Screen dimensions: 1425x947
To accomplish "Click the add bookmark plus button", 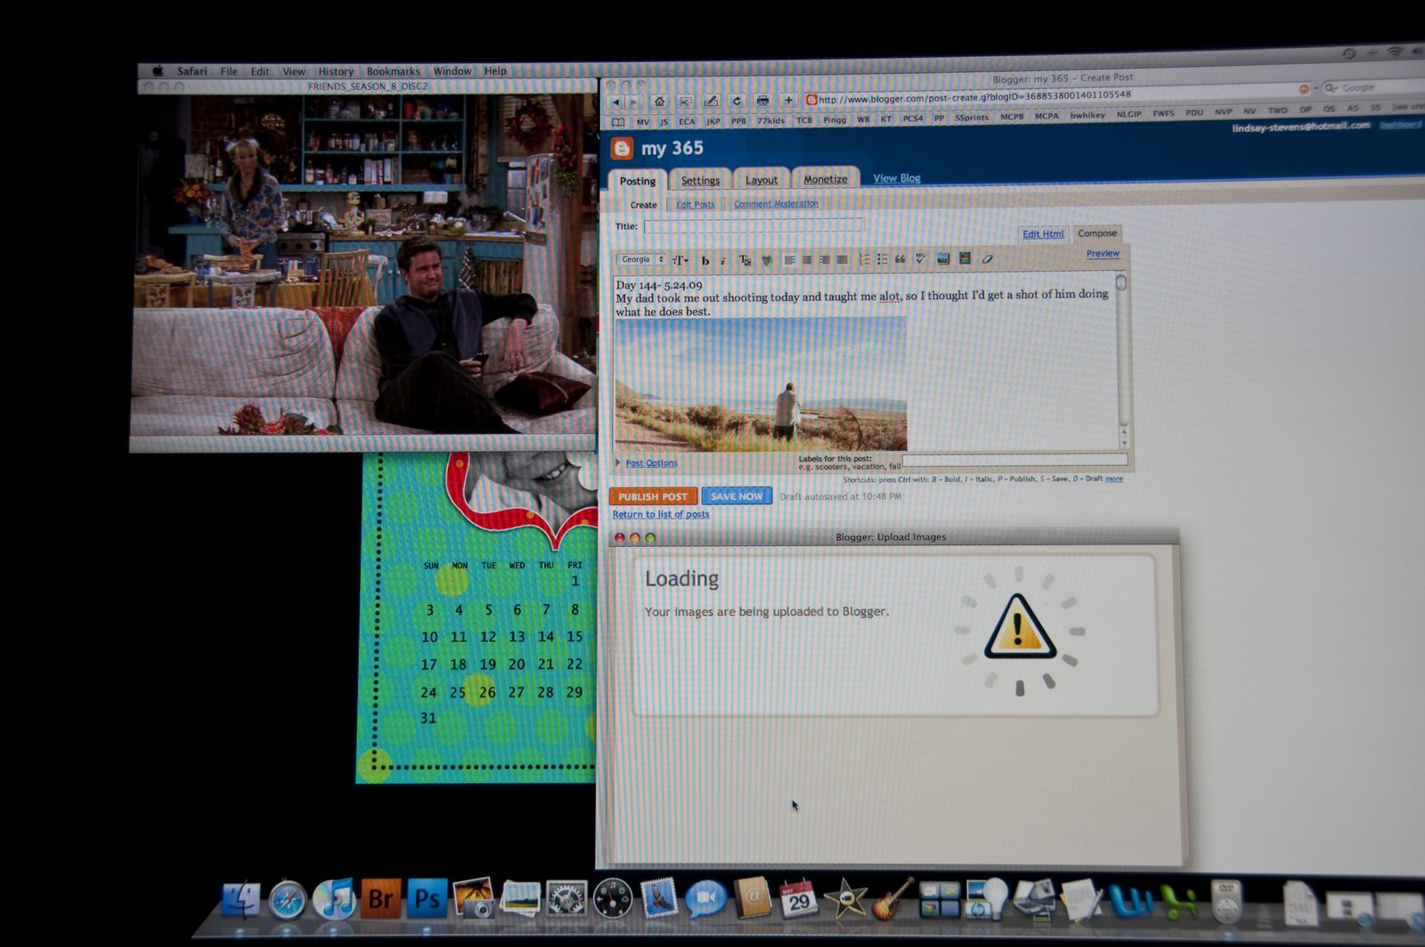I will click(788, 101).
